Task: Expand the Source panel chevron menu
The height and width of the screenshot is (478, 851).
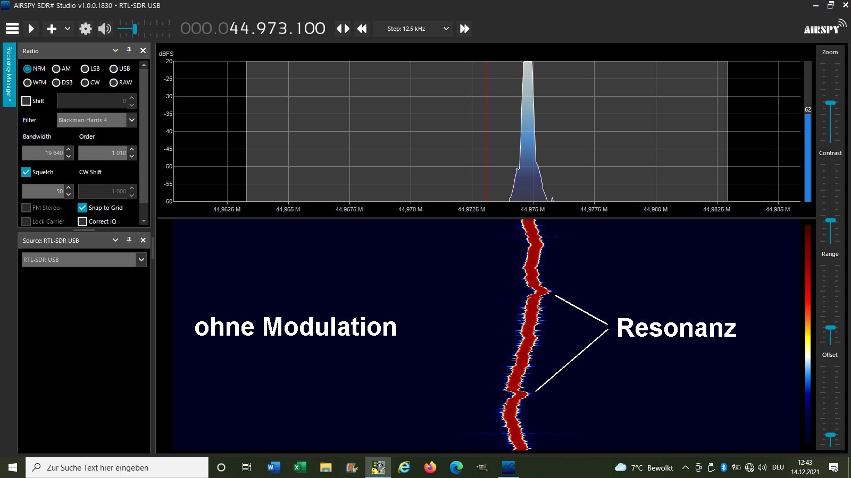Action: tap(115, 240)
